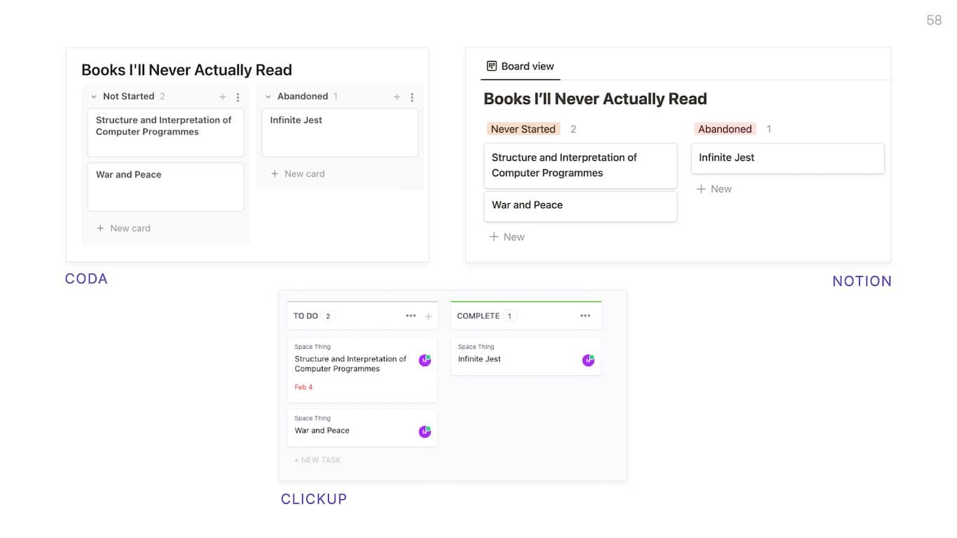Open kebab menu for Not Started column
Viewport: 957px width, 538px height.
pos(237,97)
